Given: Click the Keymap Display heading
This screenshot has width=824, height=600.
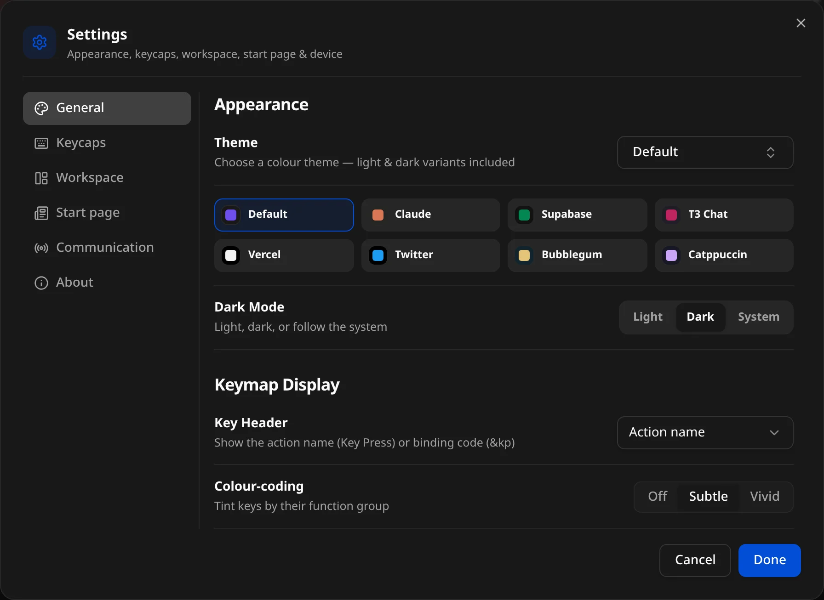Looking at the screenshot, I should [277, 385].
